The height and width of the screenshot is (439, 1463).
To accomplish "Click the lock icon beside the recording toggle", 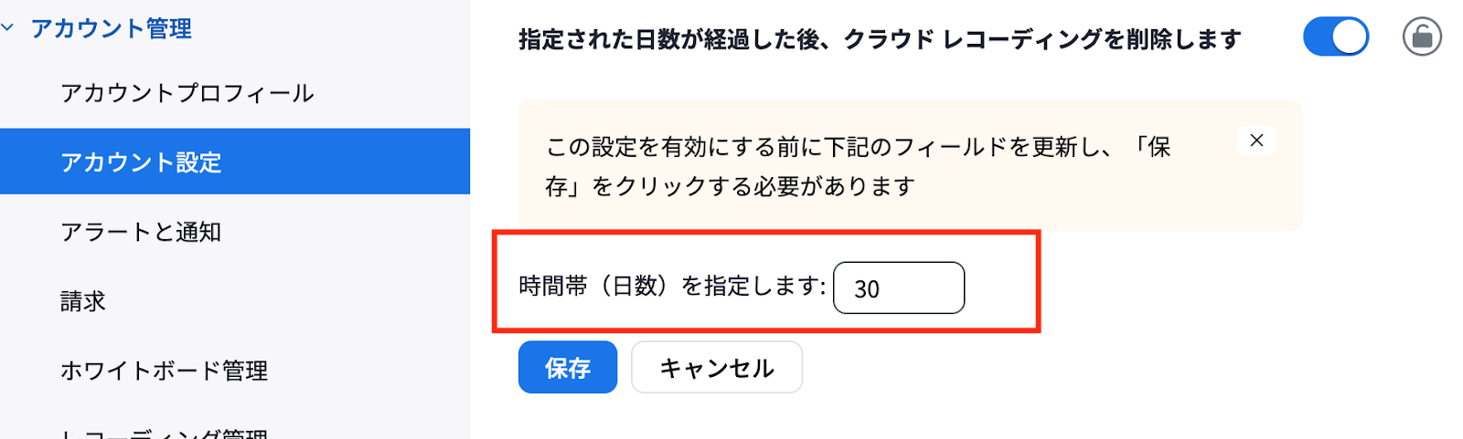I will pyautogui.click(x=1422, y=37).
